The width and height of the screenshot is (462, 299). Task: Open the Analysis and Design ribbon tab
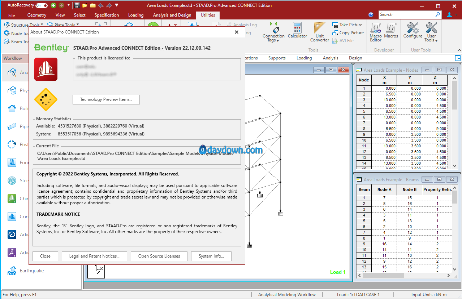(172, 15)
